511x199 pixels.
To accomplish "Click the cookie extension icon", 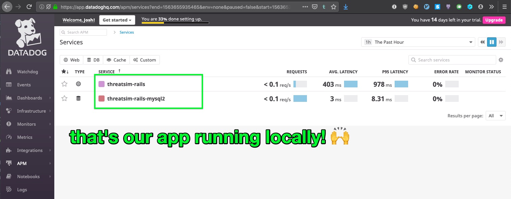I will pos(416,6).
